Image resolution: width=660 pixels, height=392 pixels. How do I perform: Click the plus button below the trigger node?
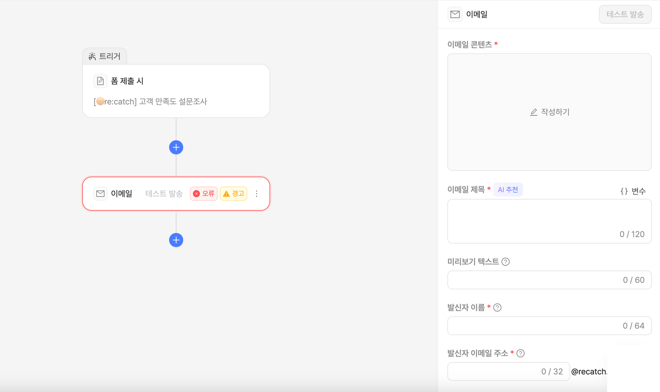[x=176, y=147]
